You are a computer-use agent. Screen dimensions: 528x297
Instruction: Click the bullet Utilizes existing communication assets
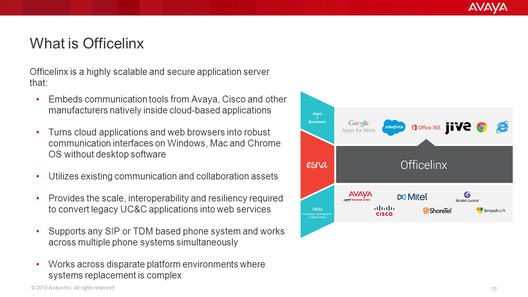click(x=163, y=176)
